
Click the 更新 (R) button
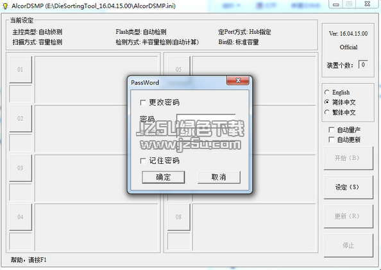click(x=348, y=216)
